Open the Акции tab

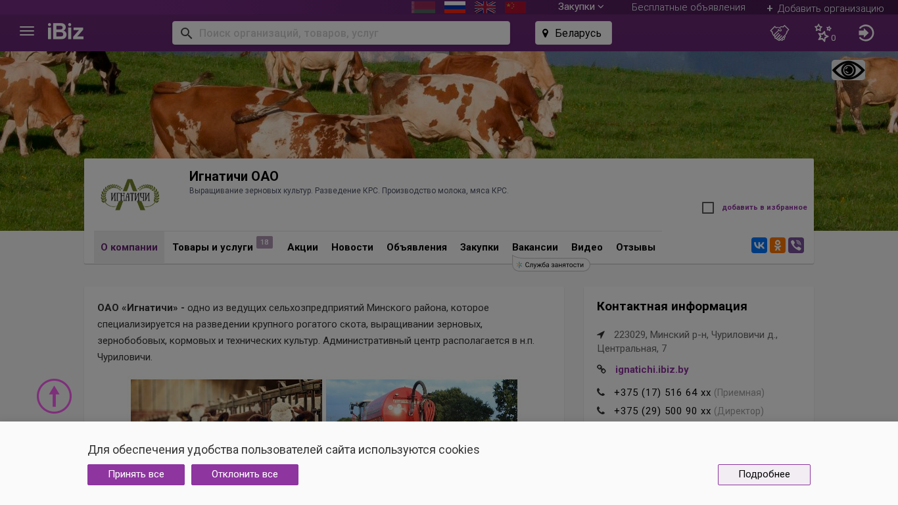tap(302, 247)
